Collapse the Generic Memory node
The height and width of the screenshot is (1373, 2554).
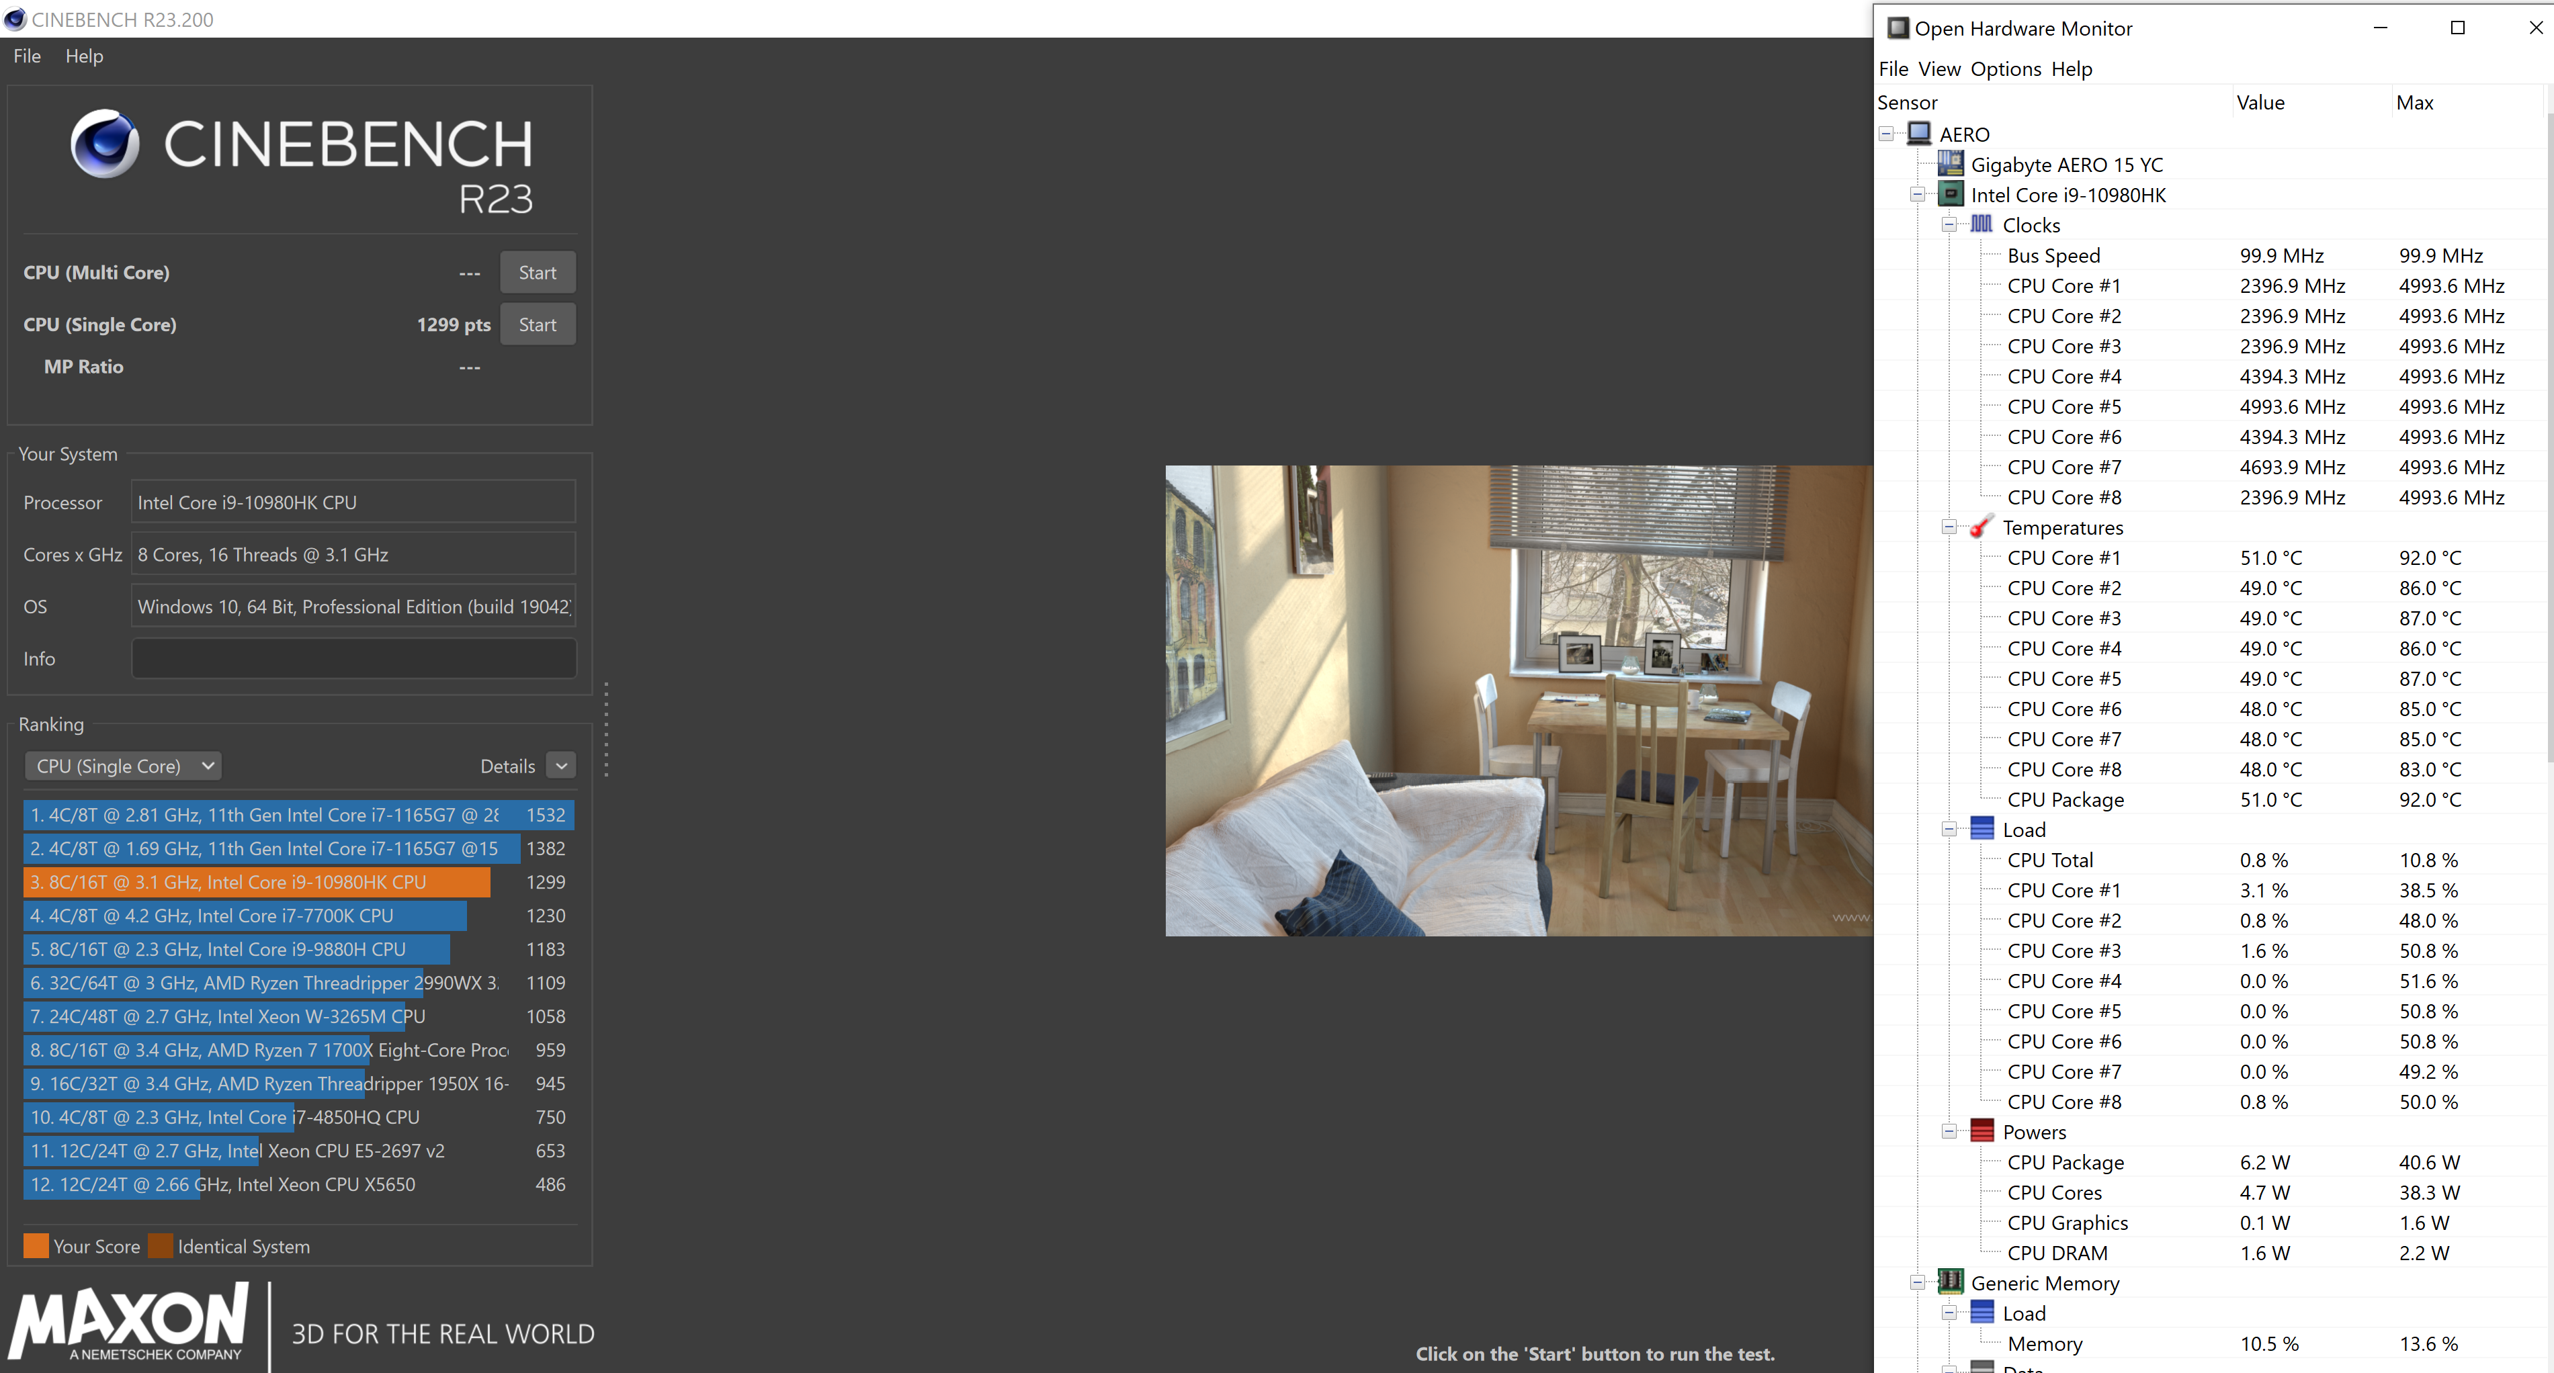[x=1918, y=1283]
